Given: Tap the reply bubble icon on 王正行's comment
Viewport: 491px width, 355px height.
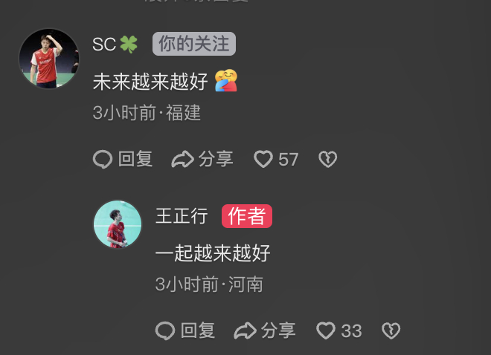Looking at the screenshot, I should [165, 330].
